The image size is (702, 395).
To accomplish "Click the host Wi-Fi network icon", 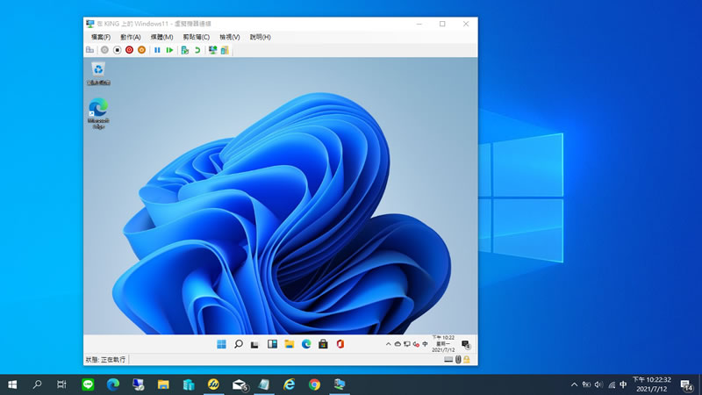I will pyautogui.click(x=612, y=384).
